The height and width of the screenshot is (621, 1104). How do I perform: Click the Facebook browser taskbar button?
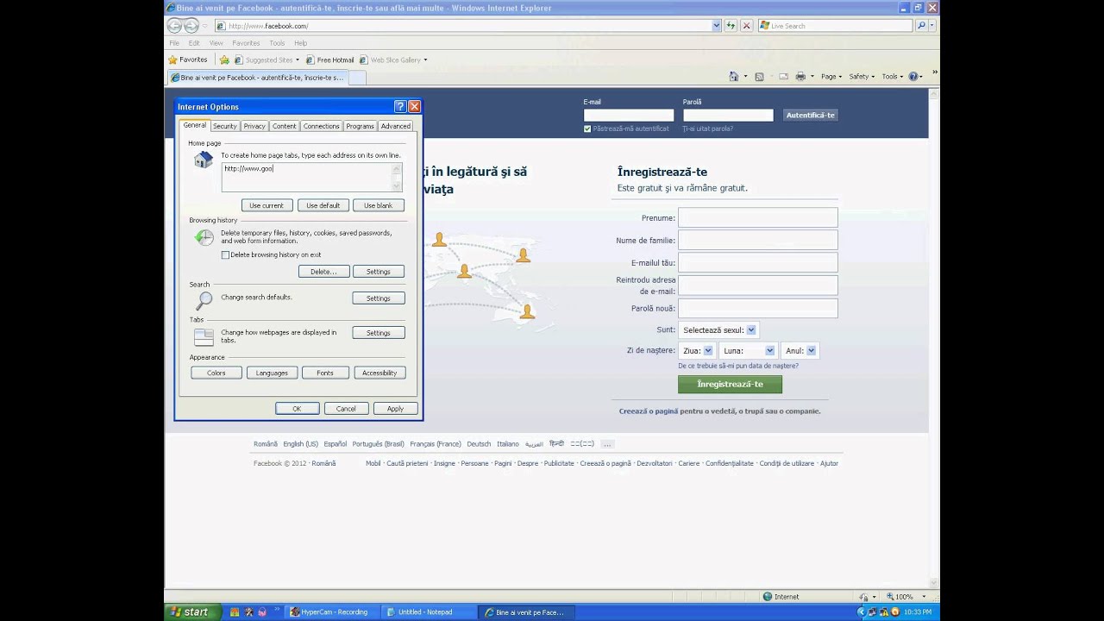[x=525, y=612]
